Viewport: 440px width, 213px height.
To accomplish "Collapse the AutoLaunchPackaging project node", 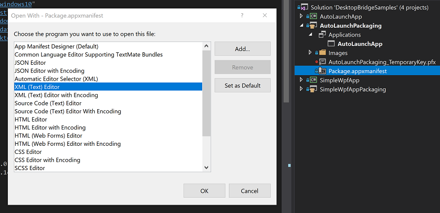I will tap(300, 26).
